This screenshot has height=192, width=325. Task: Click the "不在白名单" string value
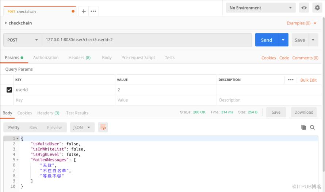[54, 171]
